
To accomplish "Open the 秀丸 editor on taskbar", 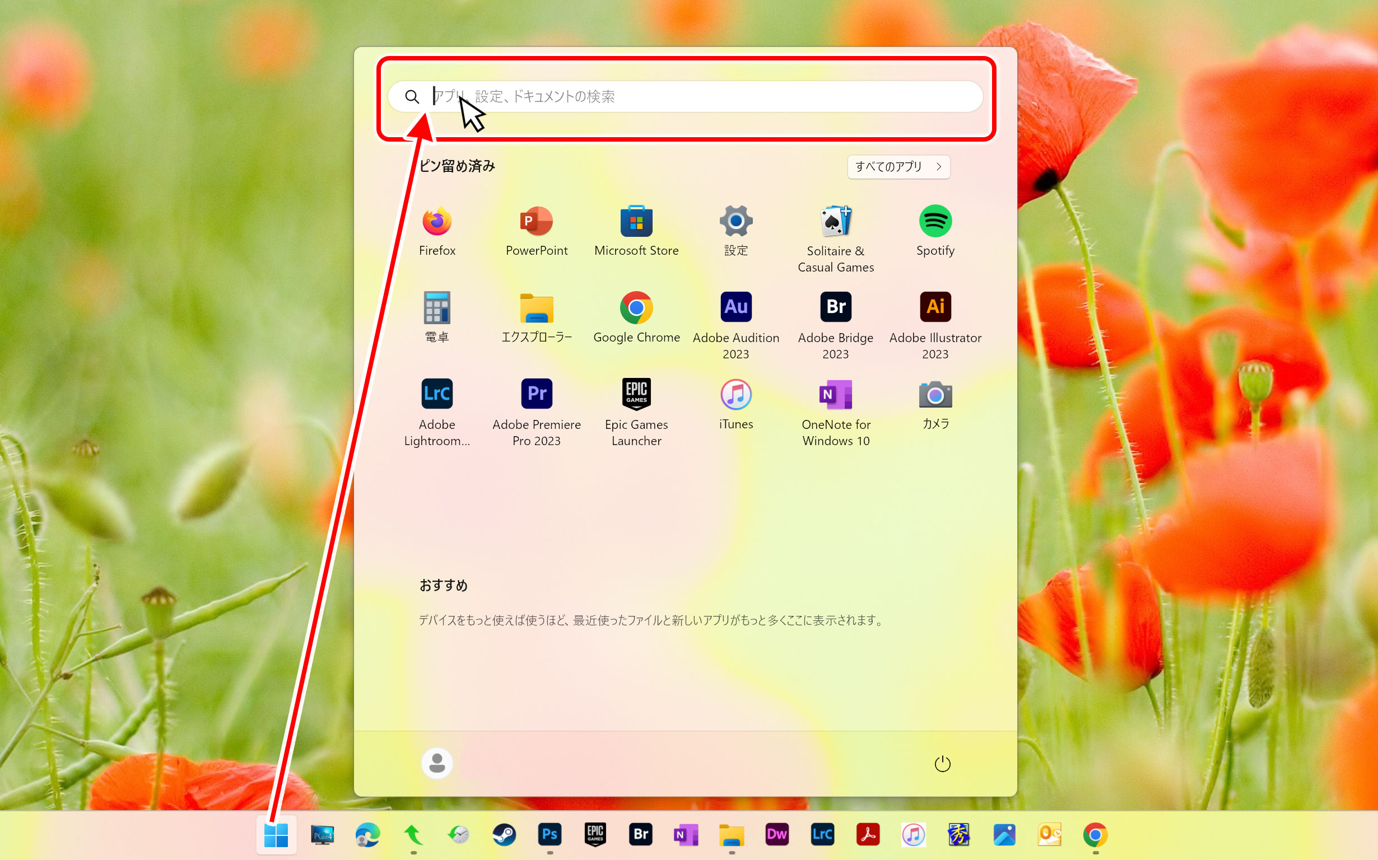I will coord(958,834).
